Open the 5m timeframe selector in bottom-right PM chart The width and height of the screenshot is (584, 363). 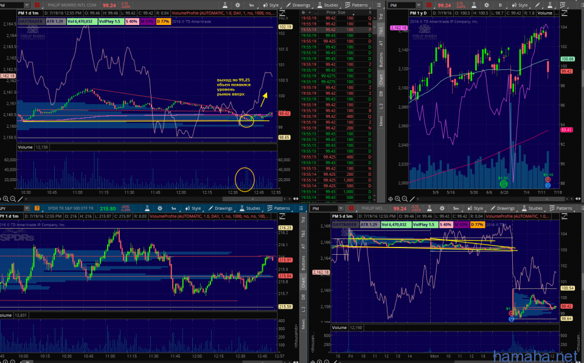pos(456,208)
